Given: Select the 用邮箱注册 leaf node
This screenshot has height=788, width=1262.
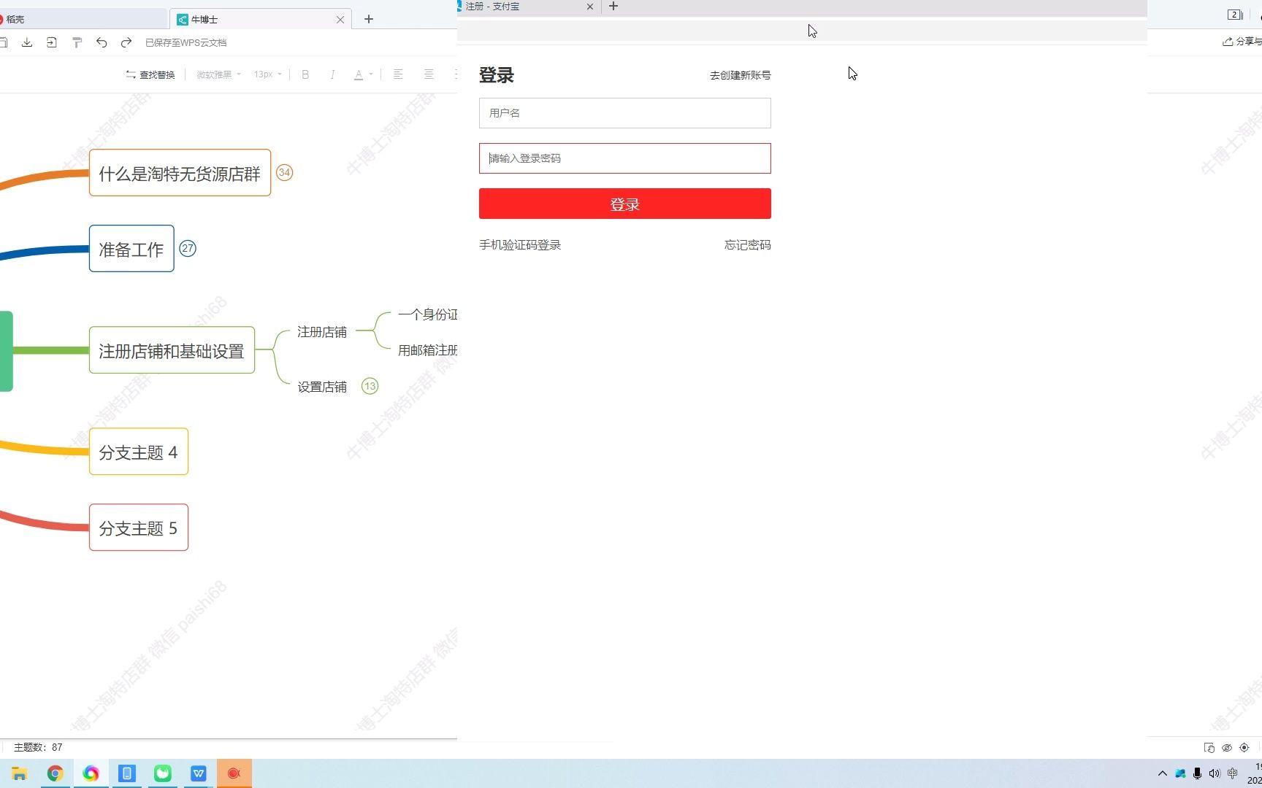Looking at the screenshot, I should [428, 350].
